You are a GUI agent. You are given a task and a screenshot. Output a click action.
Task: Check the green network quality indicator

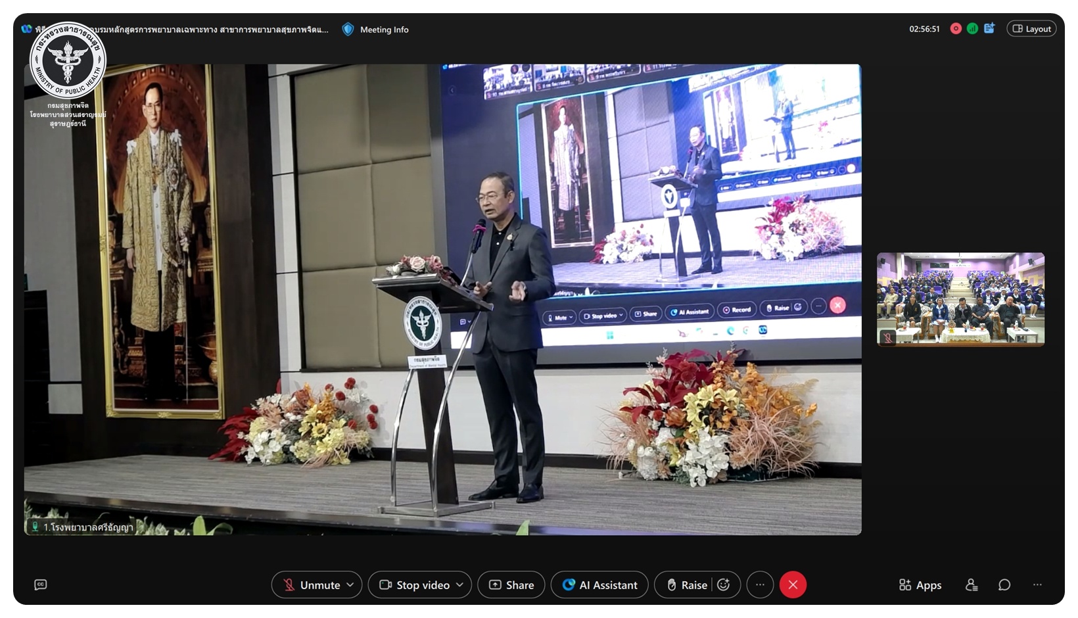click(972, 29)
